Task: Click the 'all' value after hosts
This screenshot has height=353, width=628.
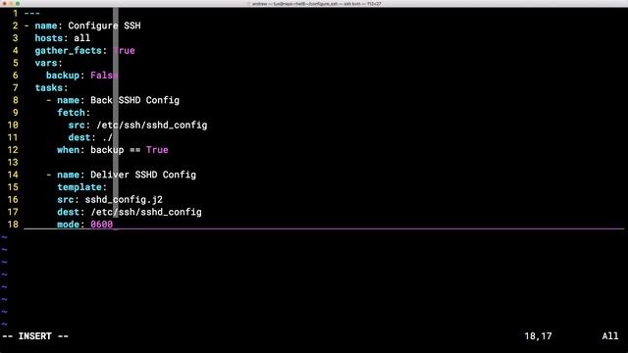Action: tap(82, 38)
